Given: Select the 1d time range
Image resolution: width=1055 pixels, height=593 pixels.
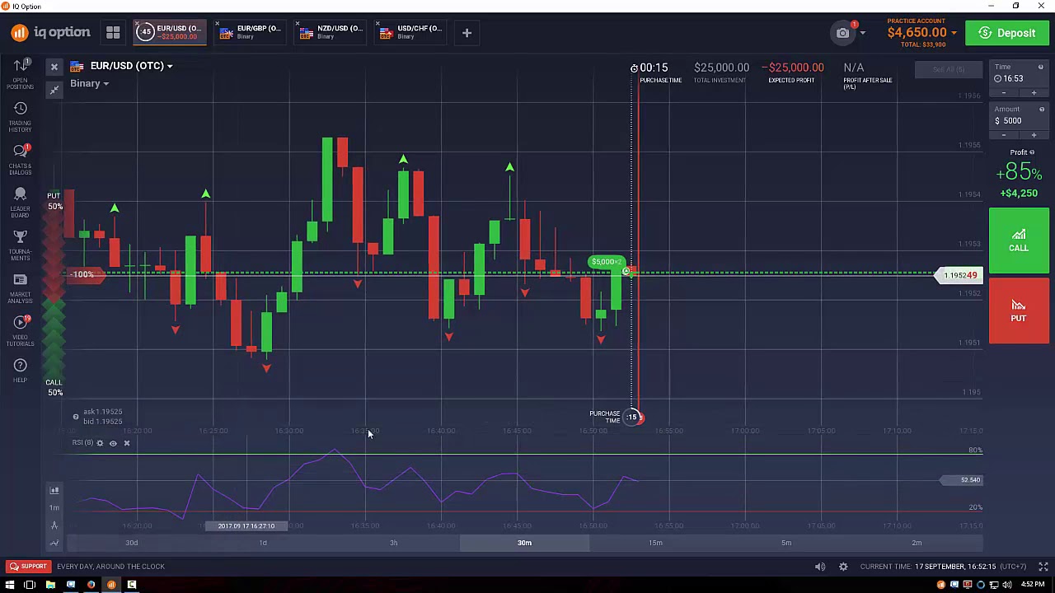Looking at the screenshot, I should tap(263, 543).
